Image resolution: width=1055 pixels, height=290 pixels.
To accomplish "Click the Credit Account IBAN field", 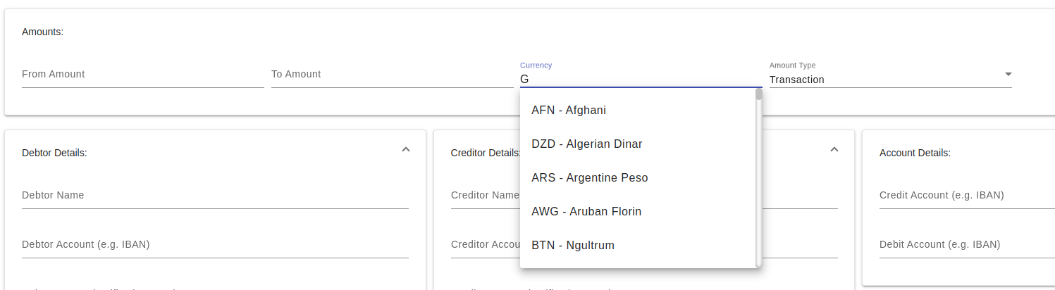I will coord(965,196).
